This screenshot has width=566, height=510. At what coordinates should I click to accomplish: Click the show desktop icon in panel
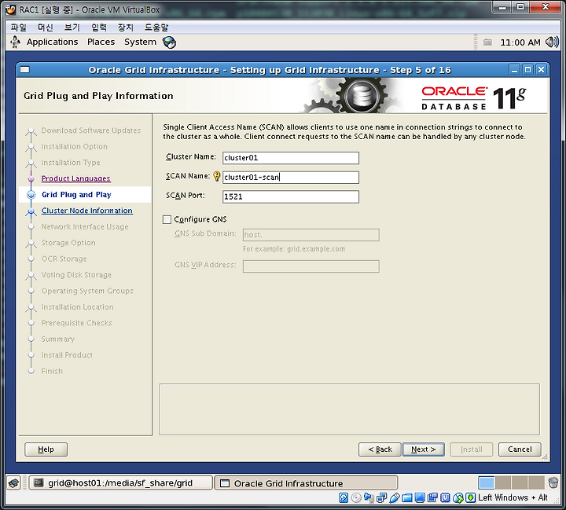pyautogui.click(x=13, y=482)
